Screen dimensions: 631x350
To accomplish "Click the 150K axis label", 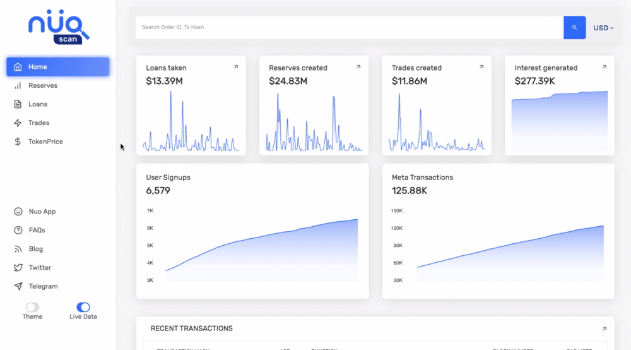I will coord(397,210).
